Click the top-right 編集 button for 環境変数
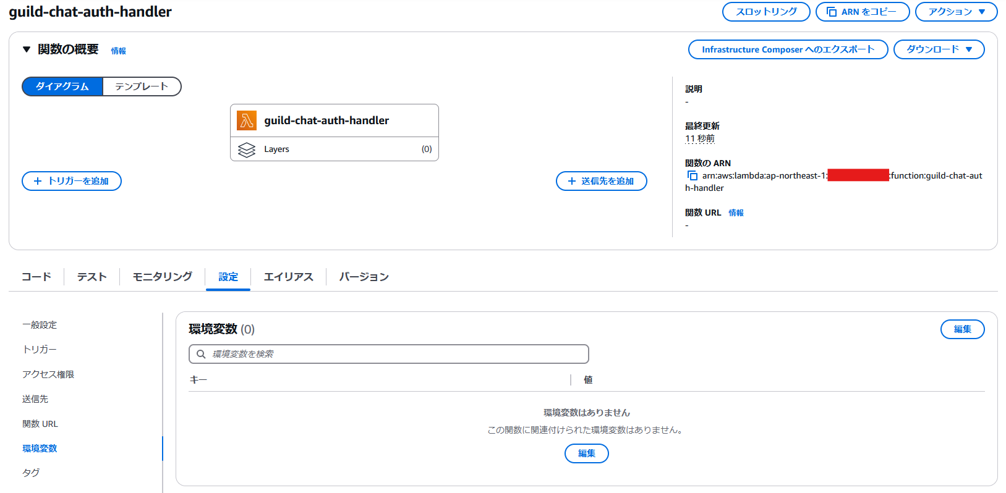Viewport: 1006px width, 493px height. coord(963,329)
